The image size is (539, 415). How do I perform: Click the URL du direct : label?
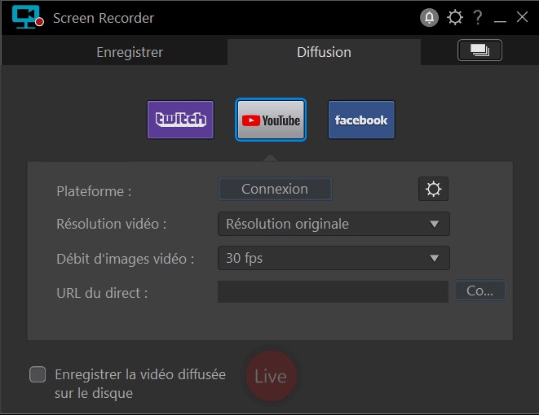pyautogui.click(x=102, y=293)
